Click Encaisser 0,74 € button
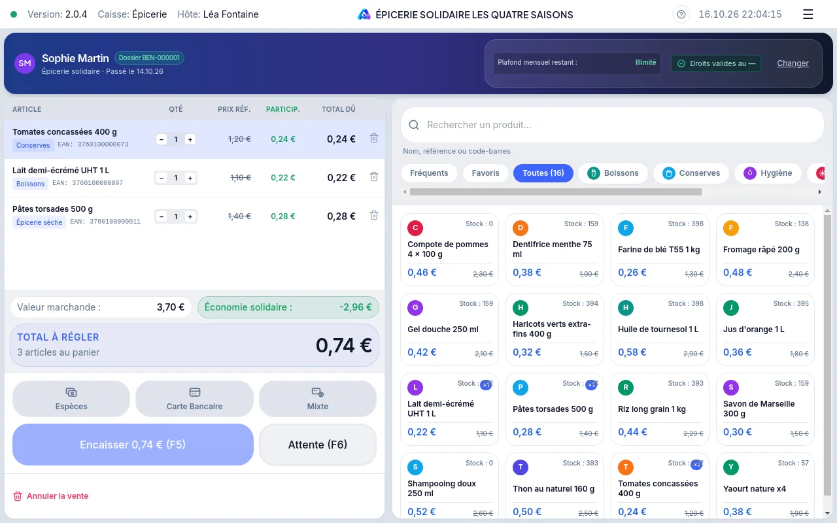Viewport: 837px width, 523px height. click(x=133, y=445)
